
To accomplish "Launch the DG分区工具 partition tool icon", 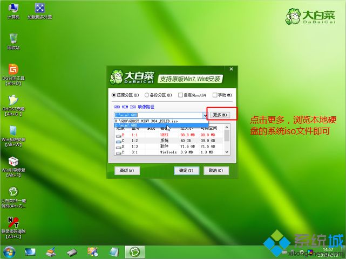I will [13, 75].
